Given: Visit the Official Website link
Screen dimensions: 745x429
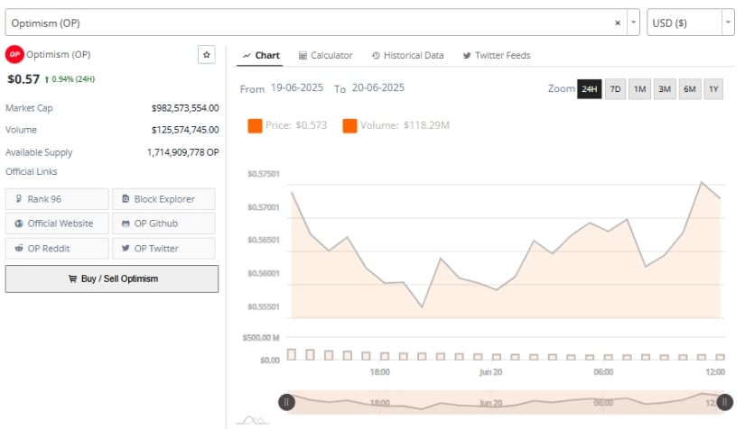Looking at the screenshot, I should [57, 224].
